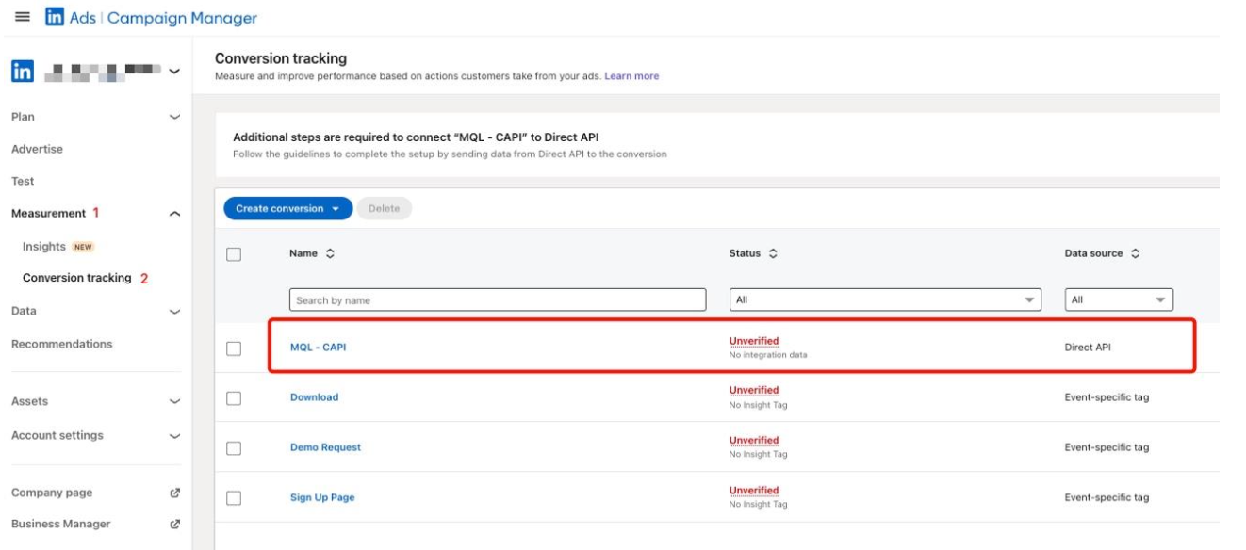
Task: Click the account LinkedIn logo icon
Action: 23,71
